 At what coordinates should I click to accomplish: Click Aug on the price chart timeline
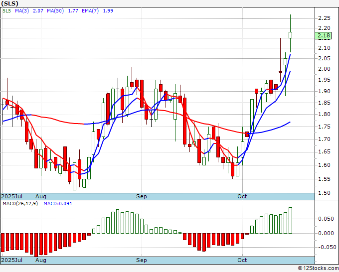pyautogui.click(x=41, y=196)
